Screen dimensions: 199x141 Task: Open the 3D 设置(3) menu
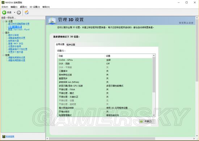(35, 7)
